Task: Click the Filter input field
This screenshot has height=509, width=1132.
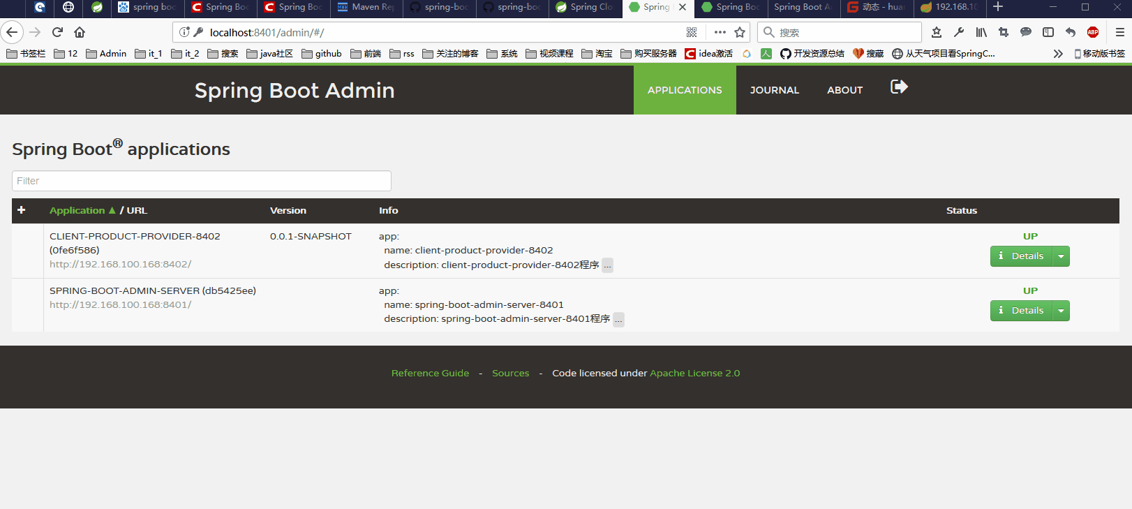Action: 202,181
